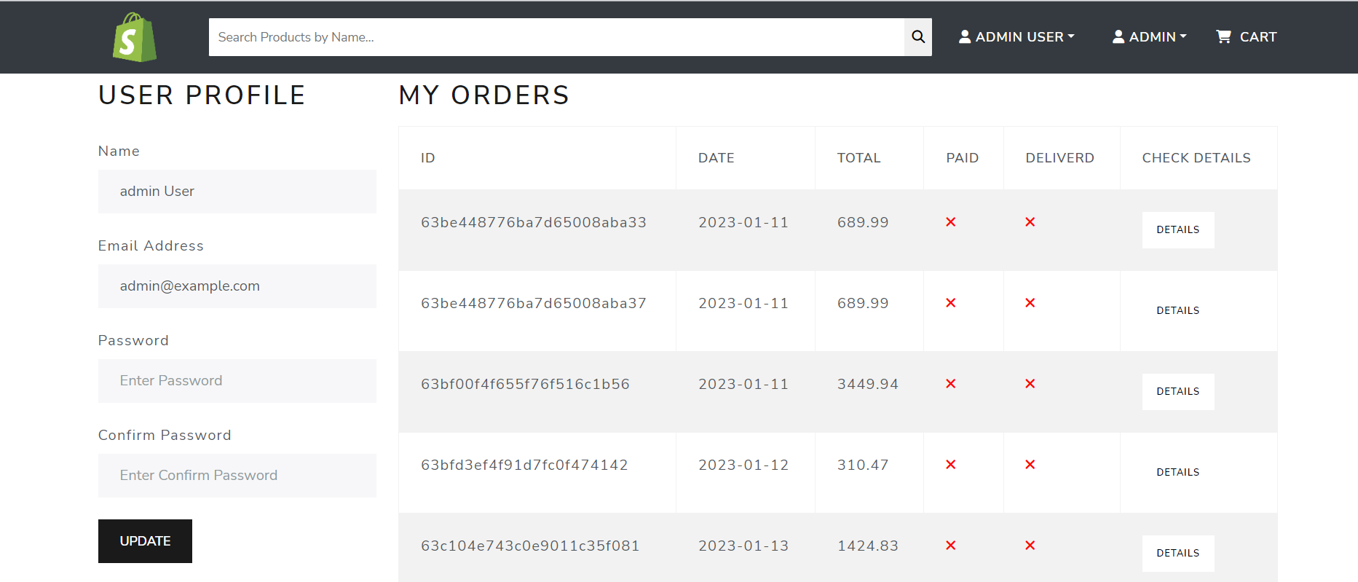Viewport: 1358px width, 582px height.
Task: Click the user icon beside ADMIN USER
Action: 966,36
